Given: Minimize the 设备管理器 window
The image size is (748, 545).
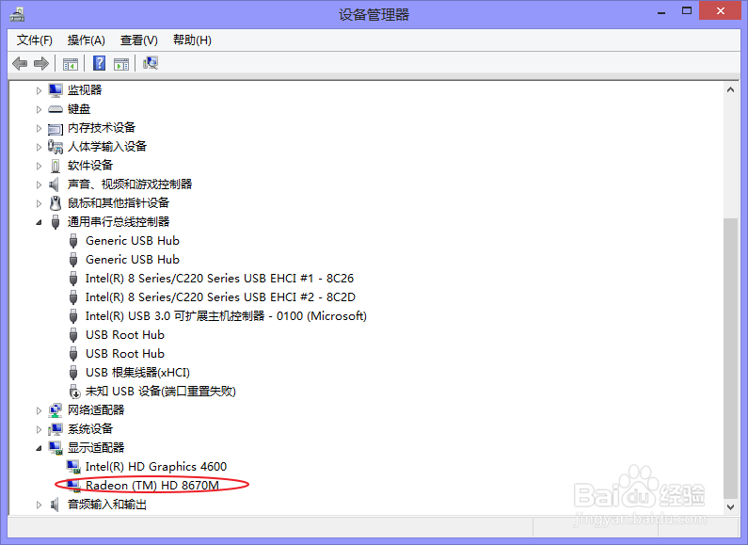Looking at the screenshot, I should (661, 12).
